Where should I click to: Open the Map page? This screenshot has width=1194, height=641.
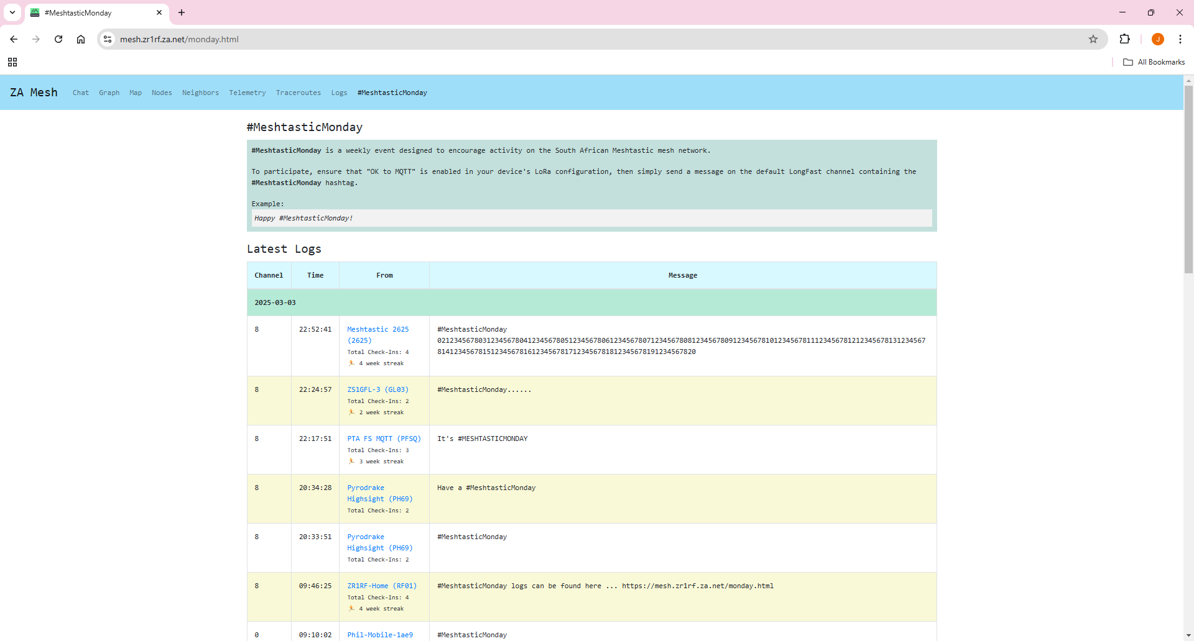point(136,93)
